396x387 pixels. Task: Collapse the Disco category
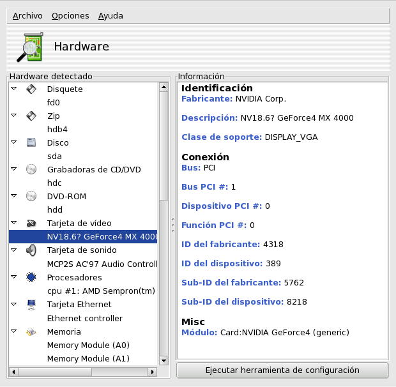pyautogui.click(x=14, y=142)
